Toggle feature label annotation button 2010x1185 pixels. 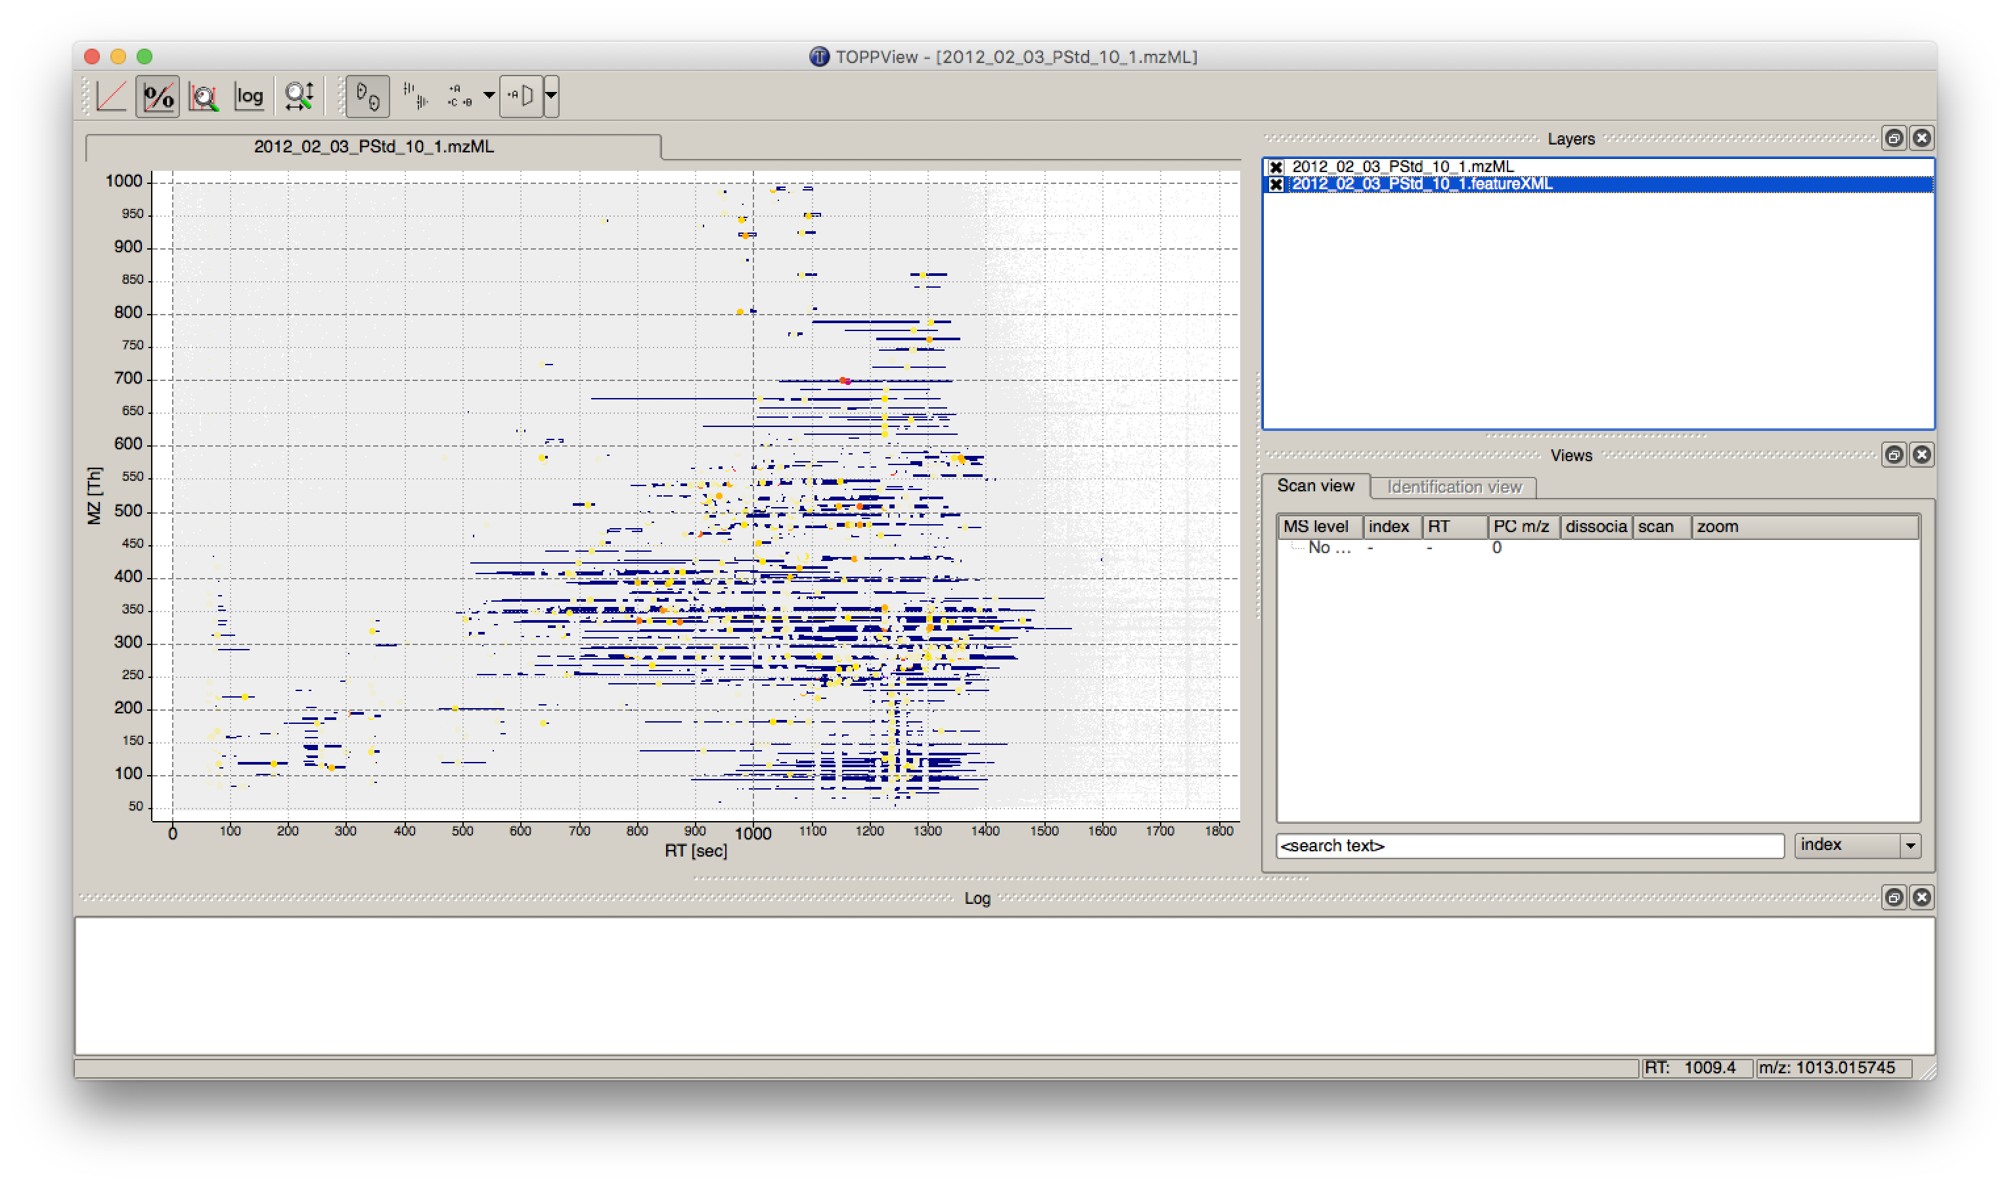click(x=522, y=97)
